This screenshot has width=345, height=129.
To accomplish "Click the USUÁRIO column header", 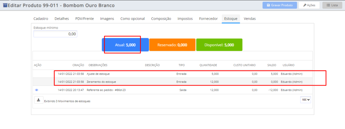I will (x=288, y=65).
